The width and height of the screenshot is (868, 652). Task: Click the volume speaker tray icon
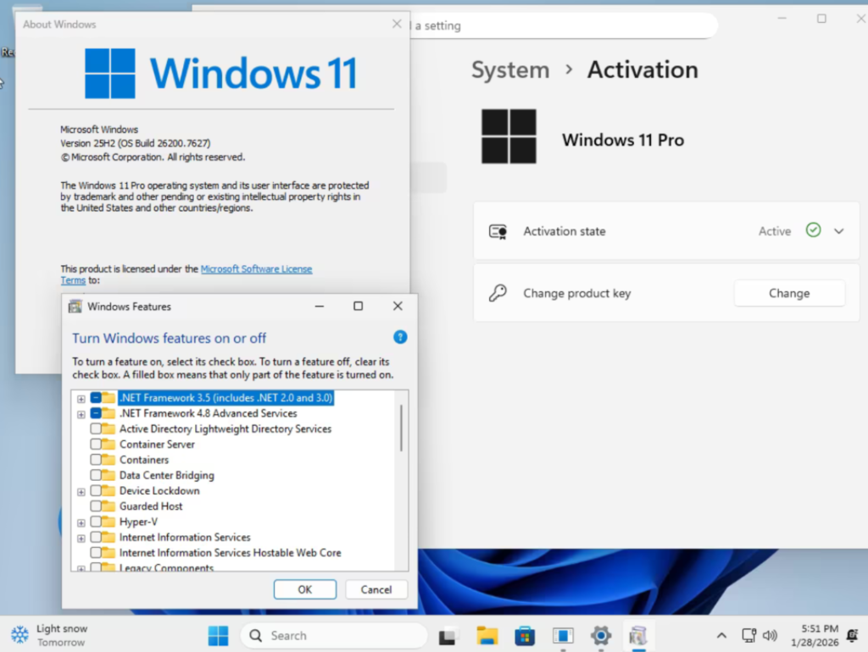point(770,635)
